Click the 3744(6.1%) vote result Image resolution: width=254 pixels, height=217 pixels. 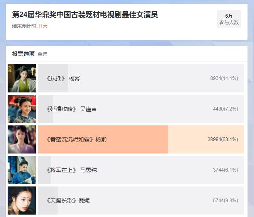pyautogui.click(x=225, y=170)
